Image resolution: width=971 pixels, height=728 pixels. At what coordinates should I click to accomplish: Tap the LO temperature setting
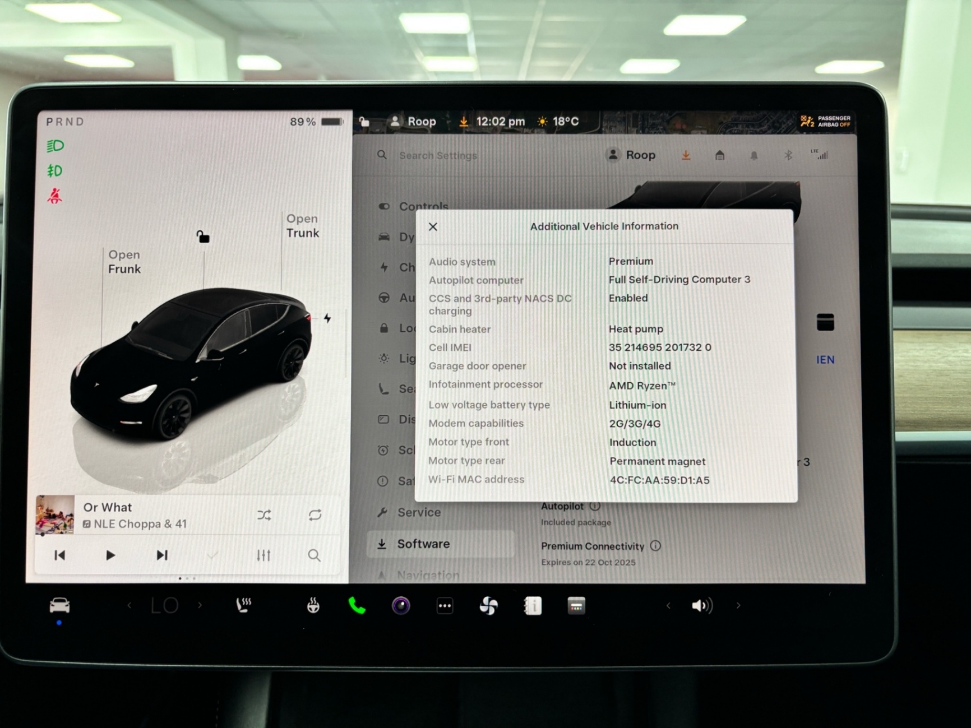(165, 605)
